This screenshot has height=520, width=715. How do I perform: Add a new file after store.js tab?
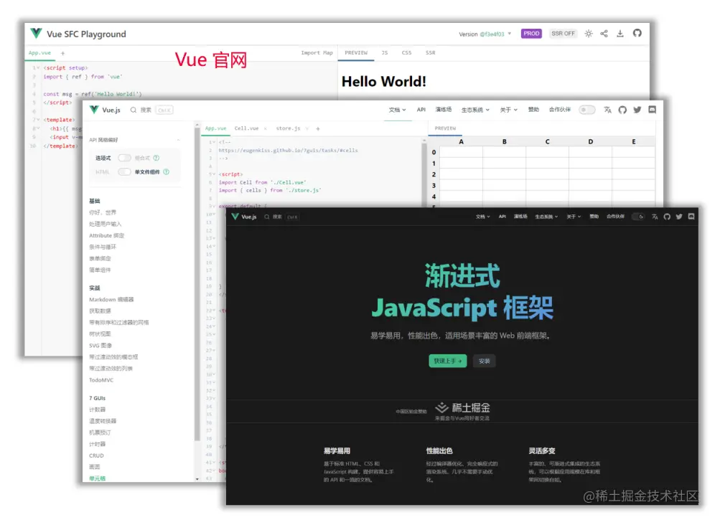point(318,129)
